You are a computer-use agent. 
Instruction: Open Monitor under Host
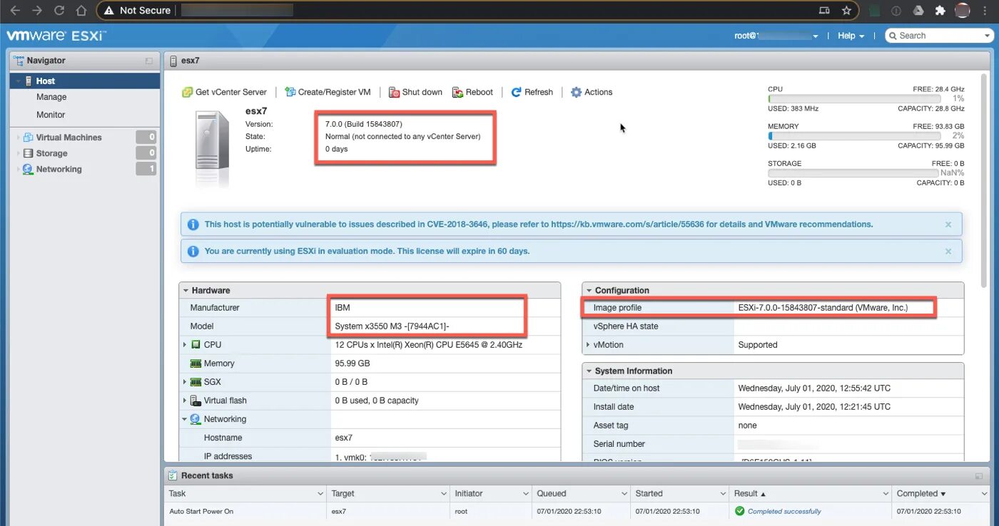[x=51, y=115]
